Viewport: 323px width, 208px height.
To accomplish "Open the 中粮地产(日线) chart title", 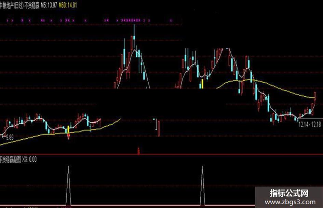I will [x=12, y=5].
